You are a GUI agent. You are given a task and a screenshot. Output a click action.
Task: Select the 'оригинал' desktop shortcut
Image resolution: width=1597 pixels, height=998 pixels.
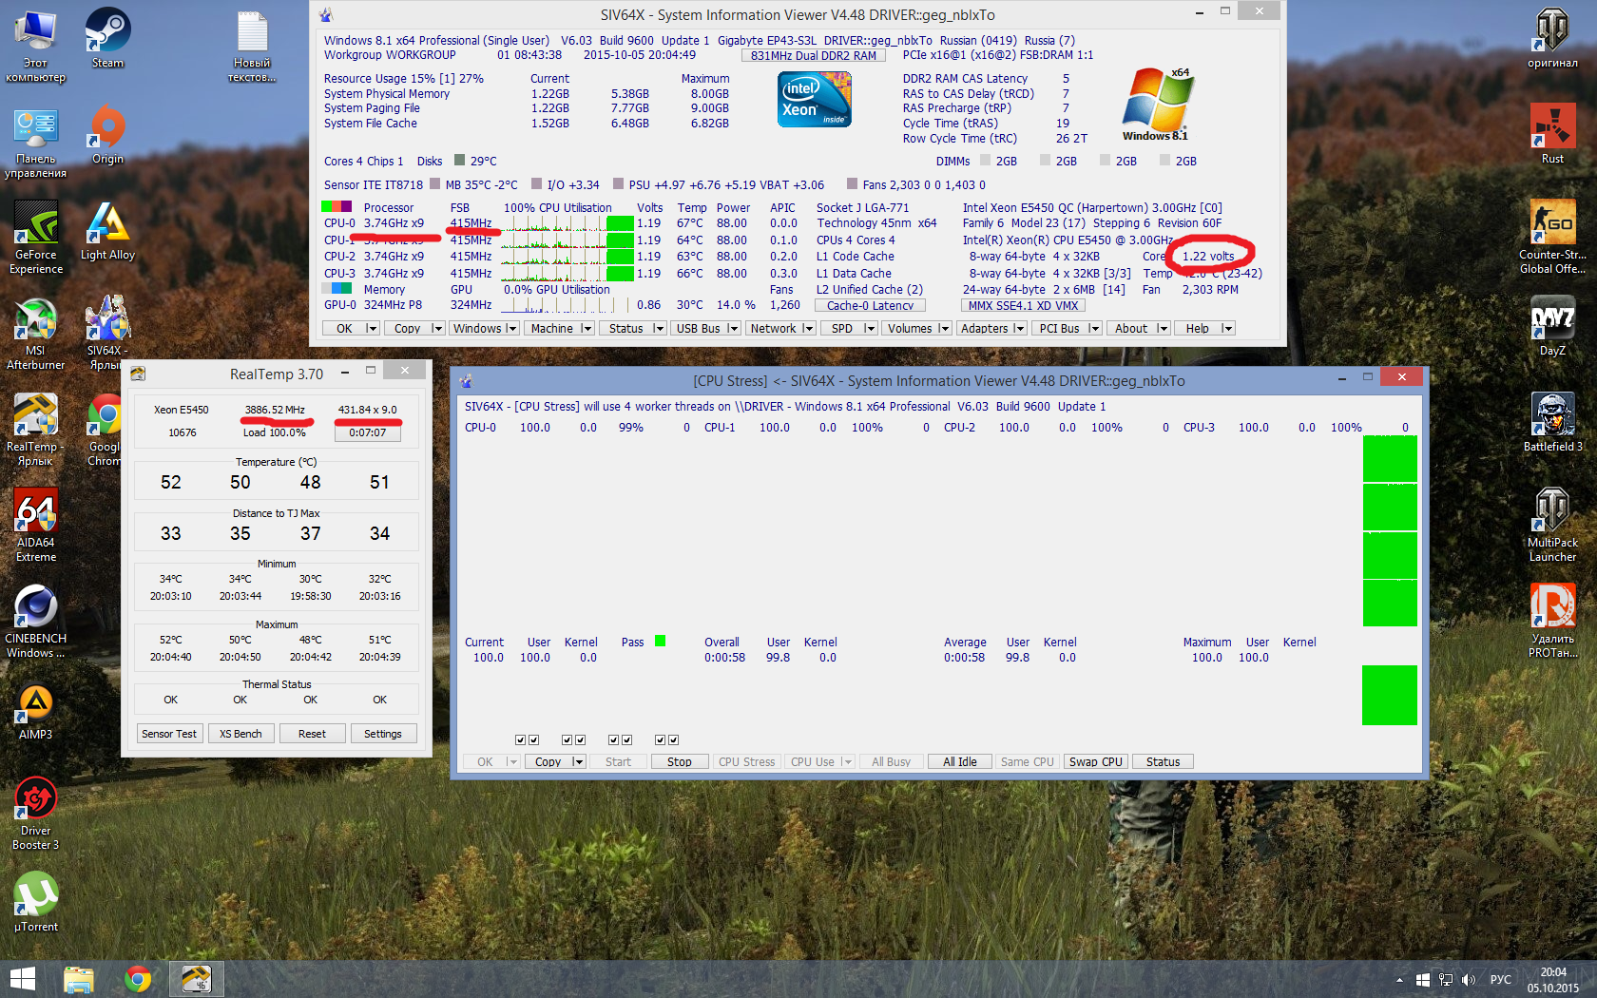pyautogui.click(x=1552, y=38)
